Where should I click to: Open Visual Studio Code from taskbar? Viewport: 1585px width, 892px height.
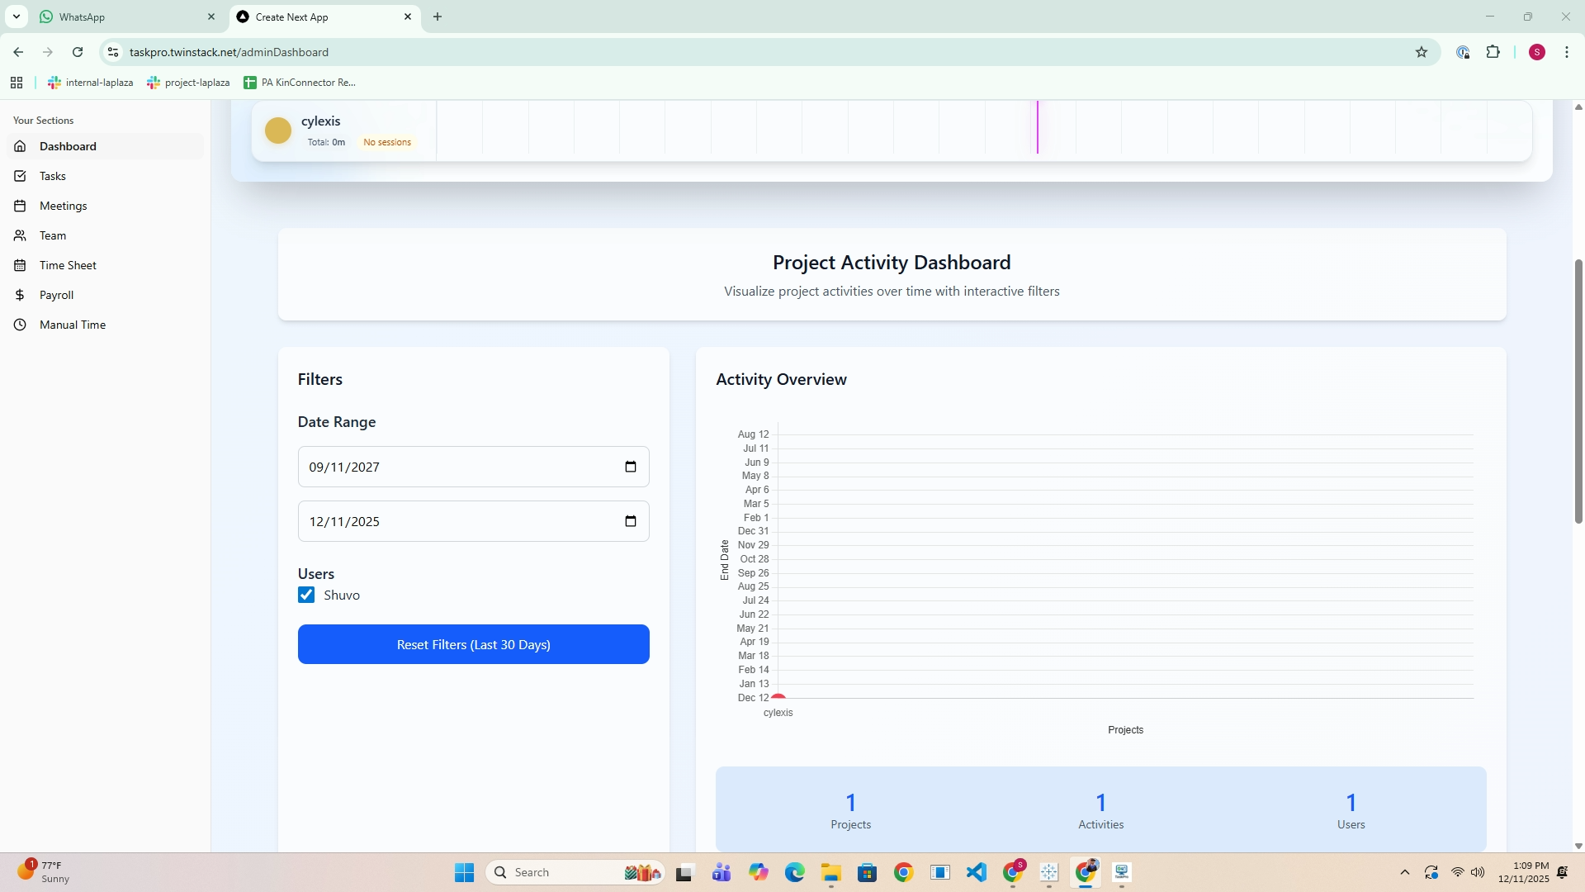click(x=977, y=872)
